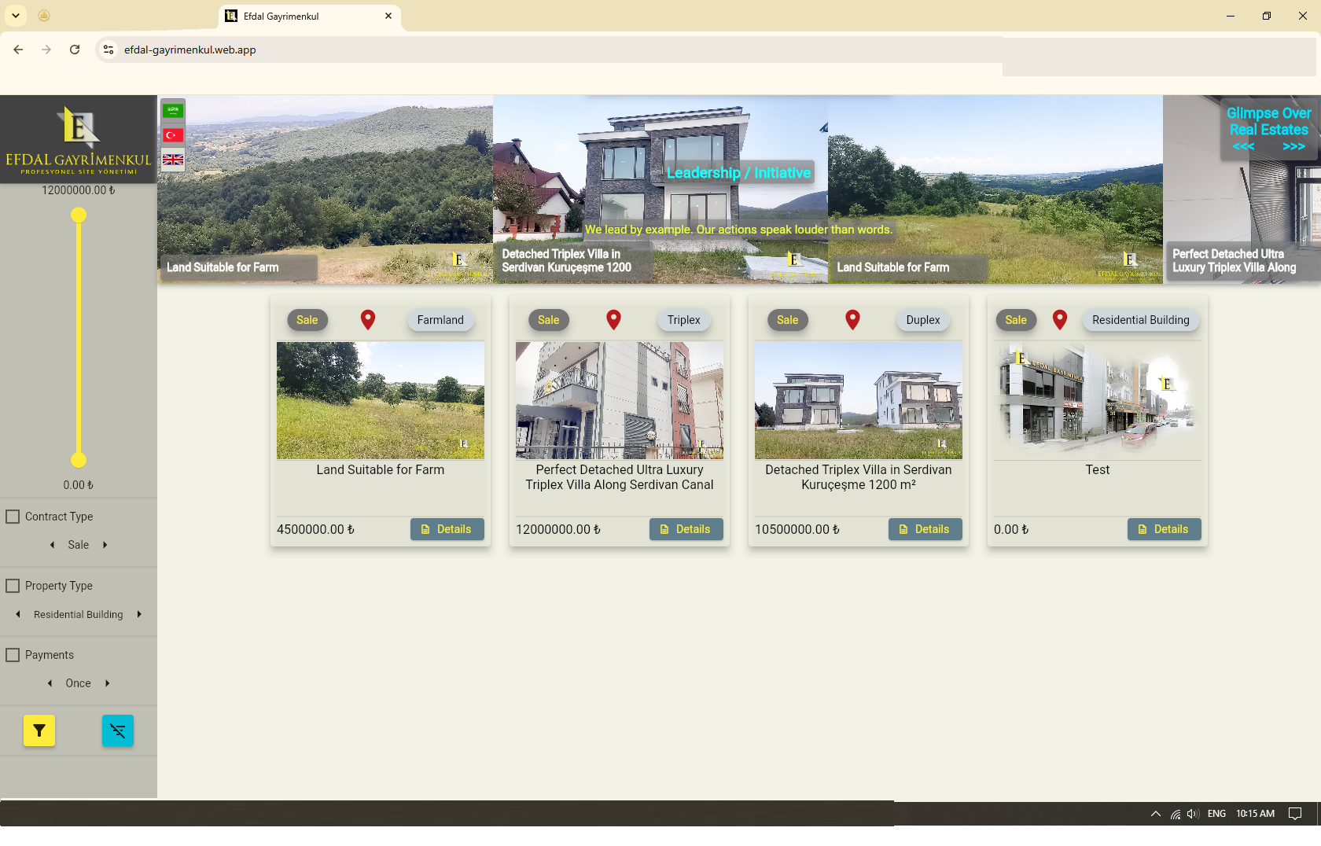Close the Efdal Gayrimenkul browser tab
This screenshot has width=1321, height=846.
pyautogui.click(x=388, y=16)
